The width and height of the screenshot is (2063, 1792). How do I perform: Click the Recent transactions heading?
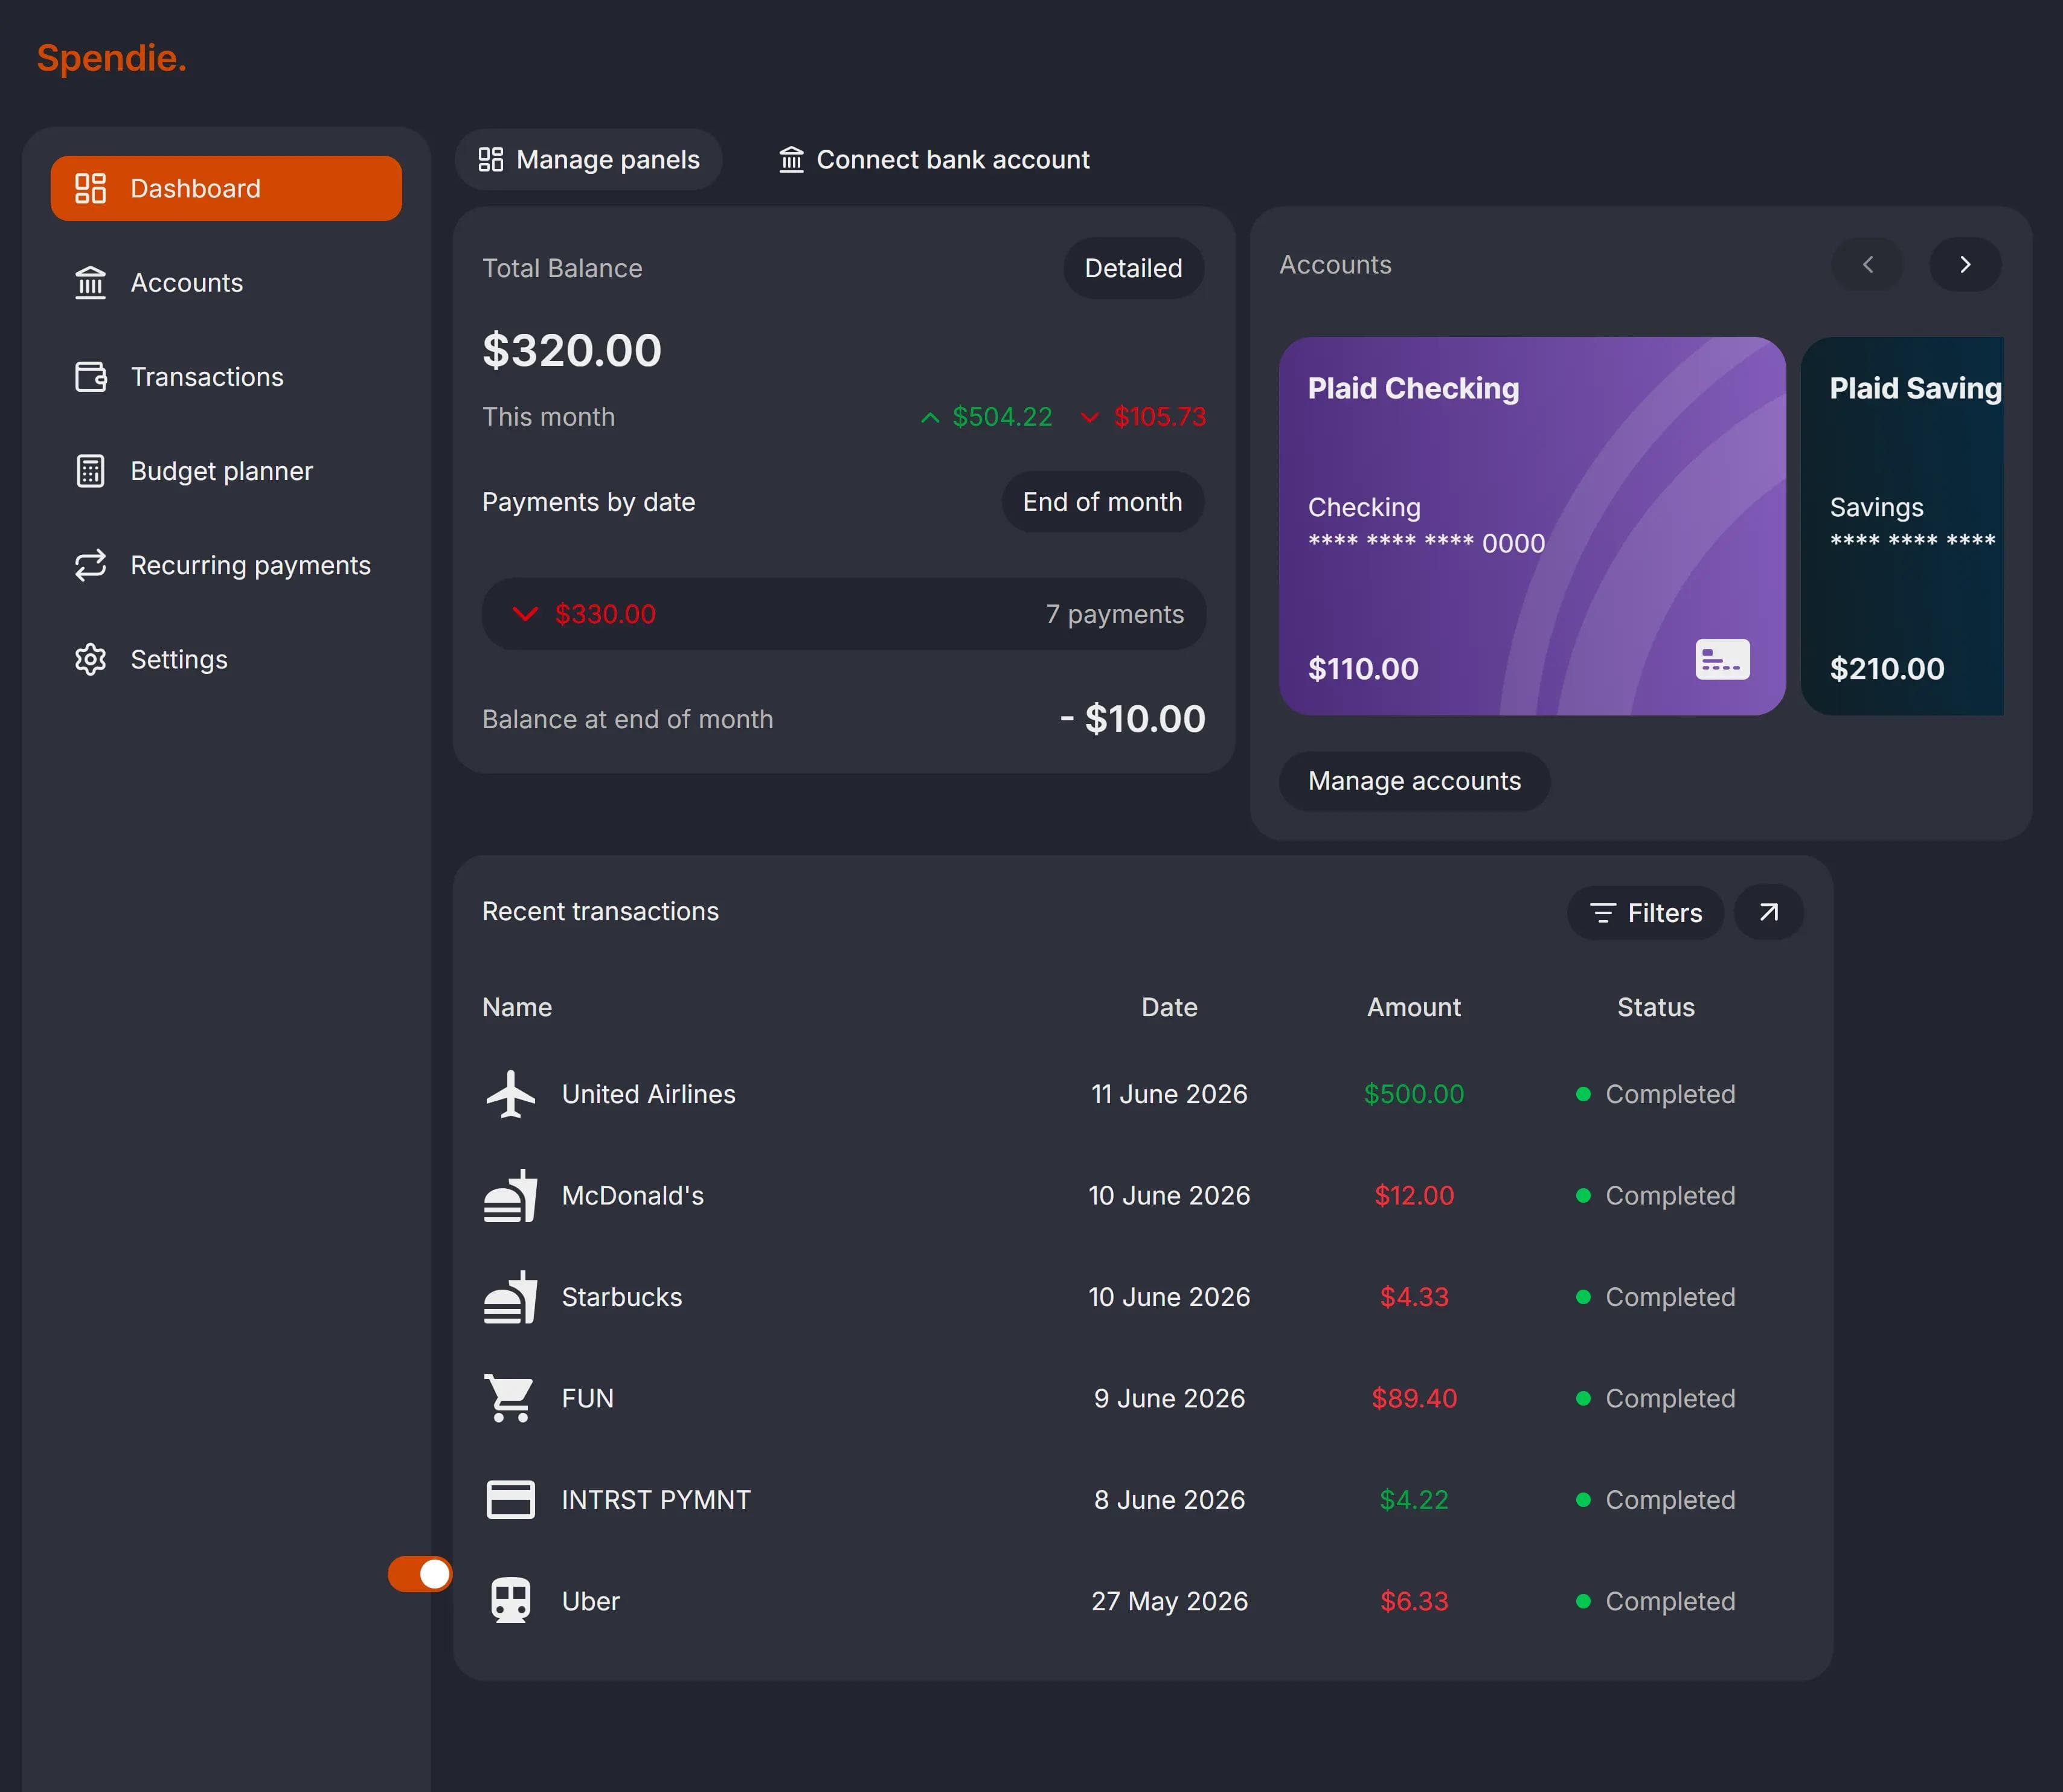click(x=600, y=911)
